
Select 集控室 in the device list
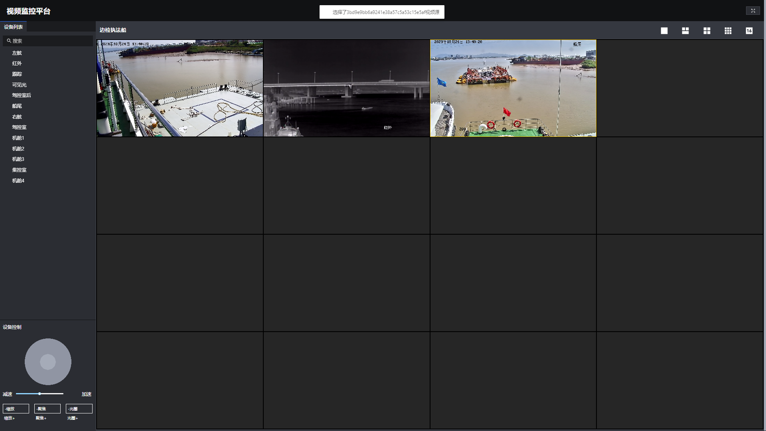(19, 170)
